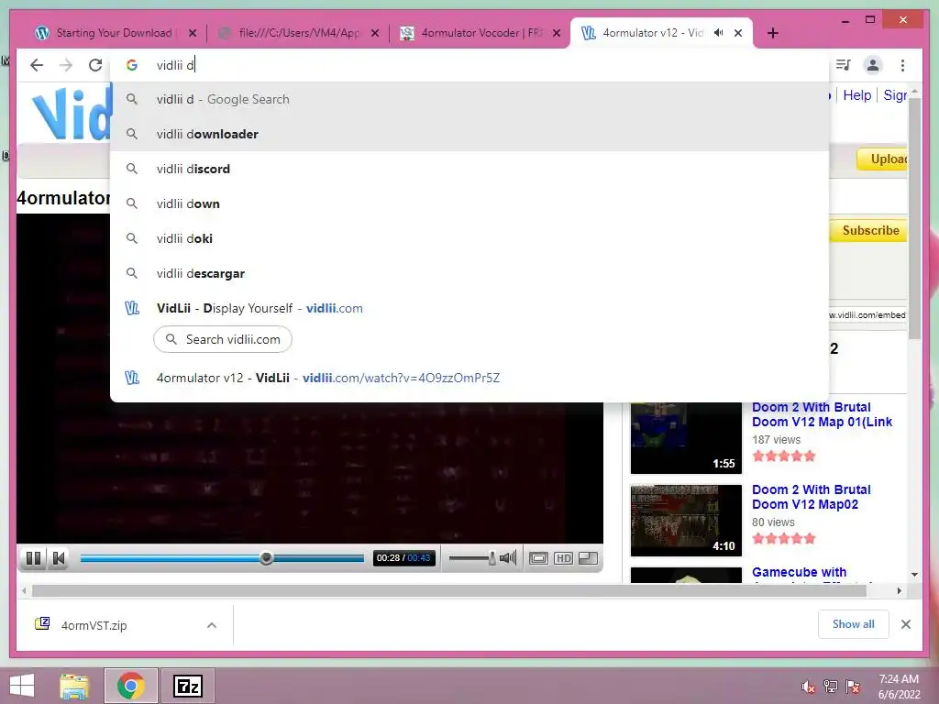Click the horizontal scrollbar left arrow
Viewport: 939px width, 704px height.
pyautogui.click(x=23, y=591)
